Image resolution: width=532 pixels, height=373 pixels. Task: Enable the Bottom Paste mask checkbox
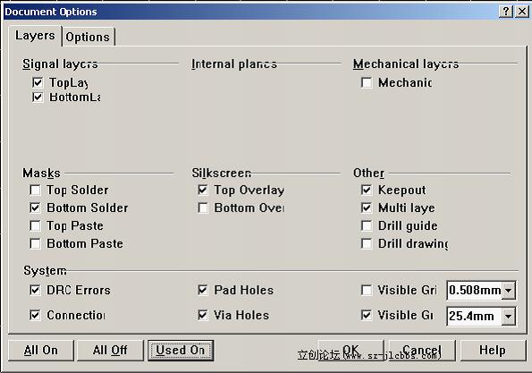pos(35,243)
